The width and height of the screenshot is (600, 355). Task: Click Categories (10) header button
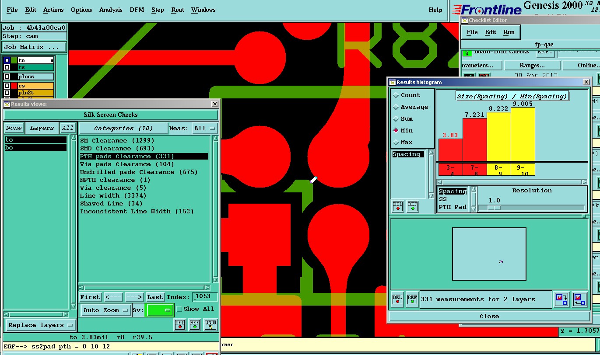tap(123, 128)
